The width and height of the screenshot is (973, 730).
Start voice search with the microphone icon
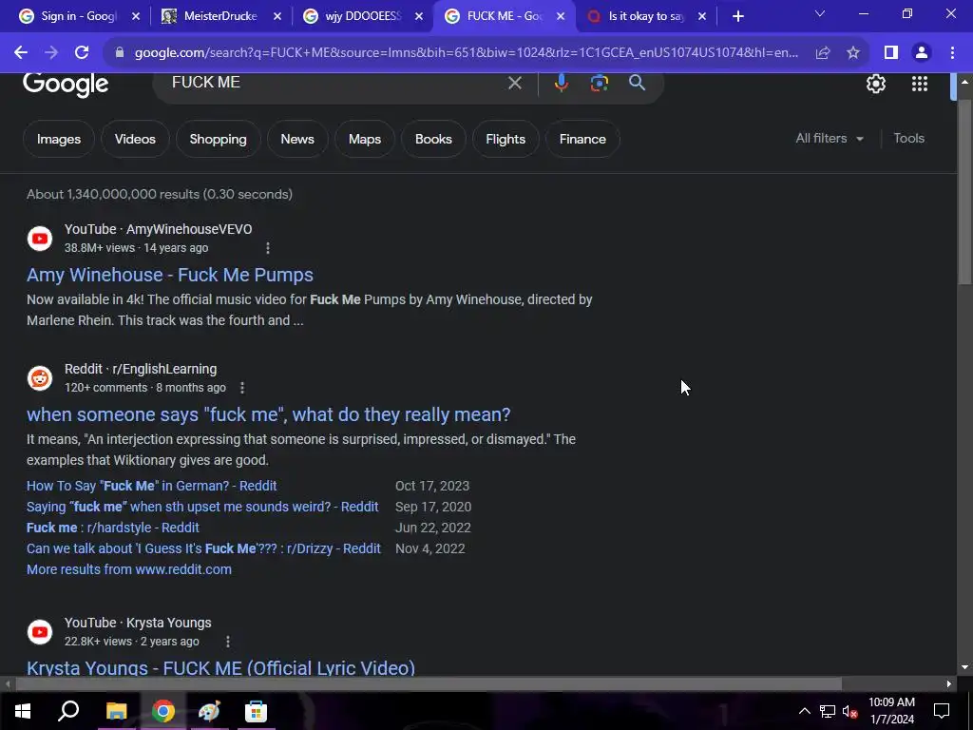pyautogui.click(x=561, y=83)
